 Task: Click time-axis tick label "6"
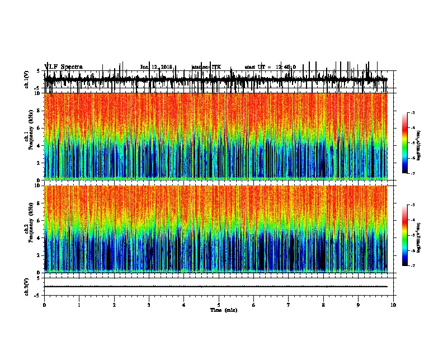click(x=254, y=305)
